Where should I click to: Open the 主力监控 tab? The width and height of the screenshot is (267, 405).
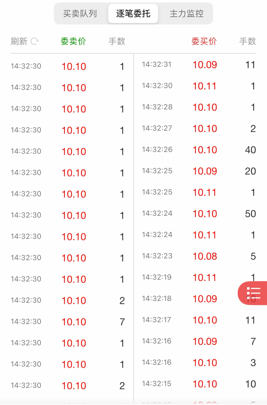[186, 14]
